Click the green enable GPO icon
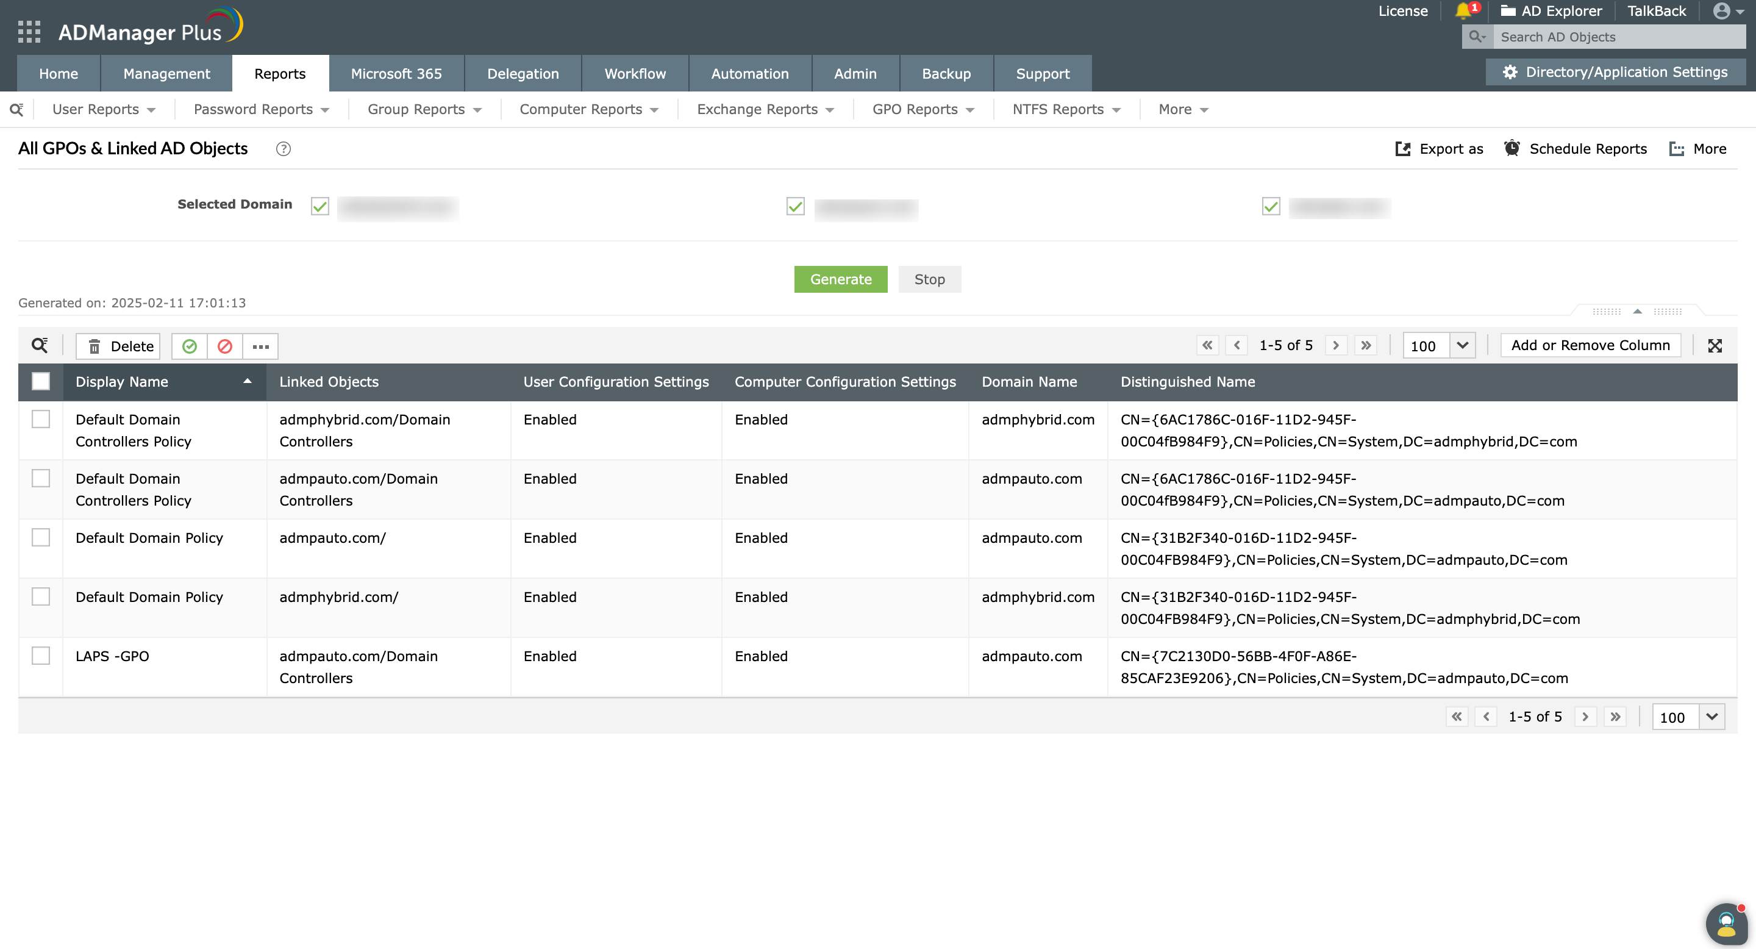The image size is (1756, 949). 190,346
